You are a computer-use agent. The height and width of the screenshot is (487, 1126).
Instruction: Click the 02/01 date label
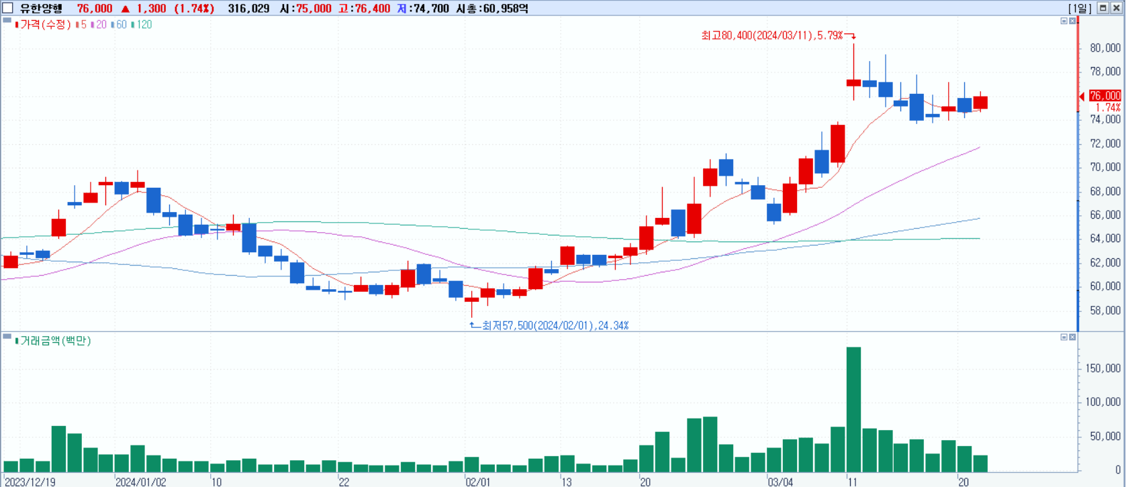point(478,482)
